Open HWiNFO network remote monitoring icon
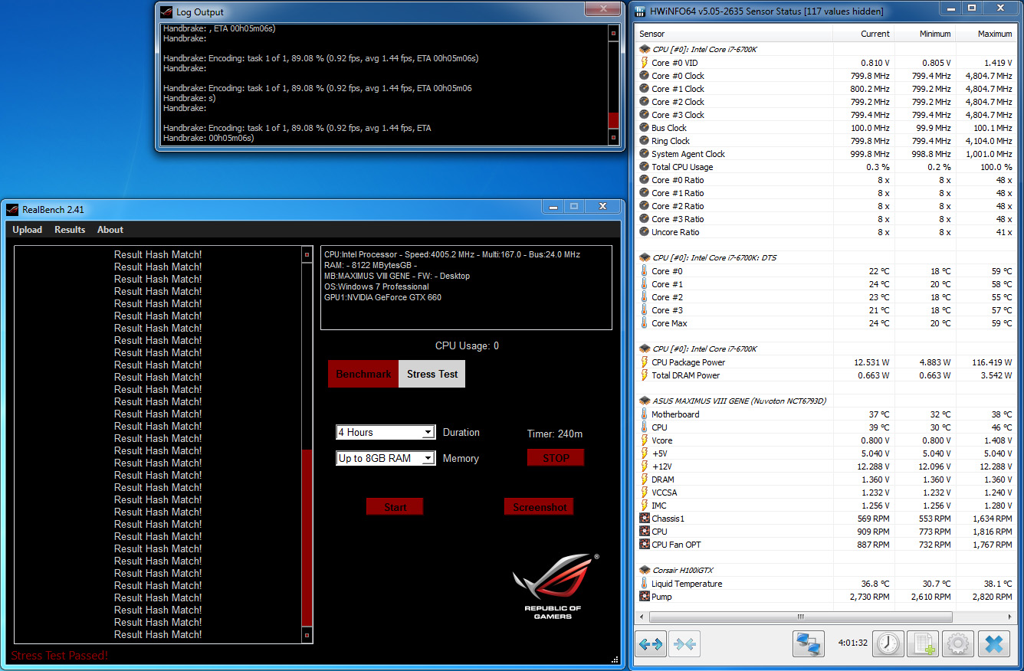The height and width of the screenshot is (671, 1024). coord(809,644)
